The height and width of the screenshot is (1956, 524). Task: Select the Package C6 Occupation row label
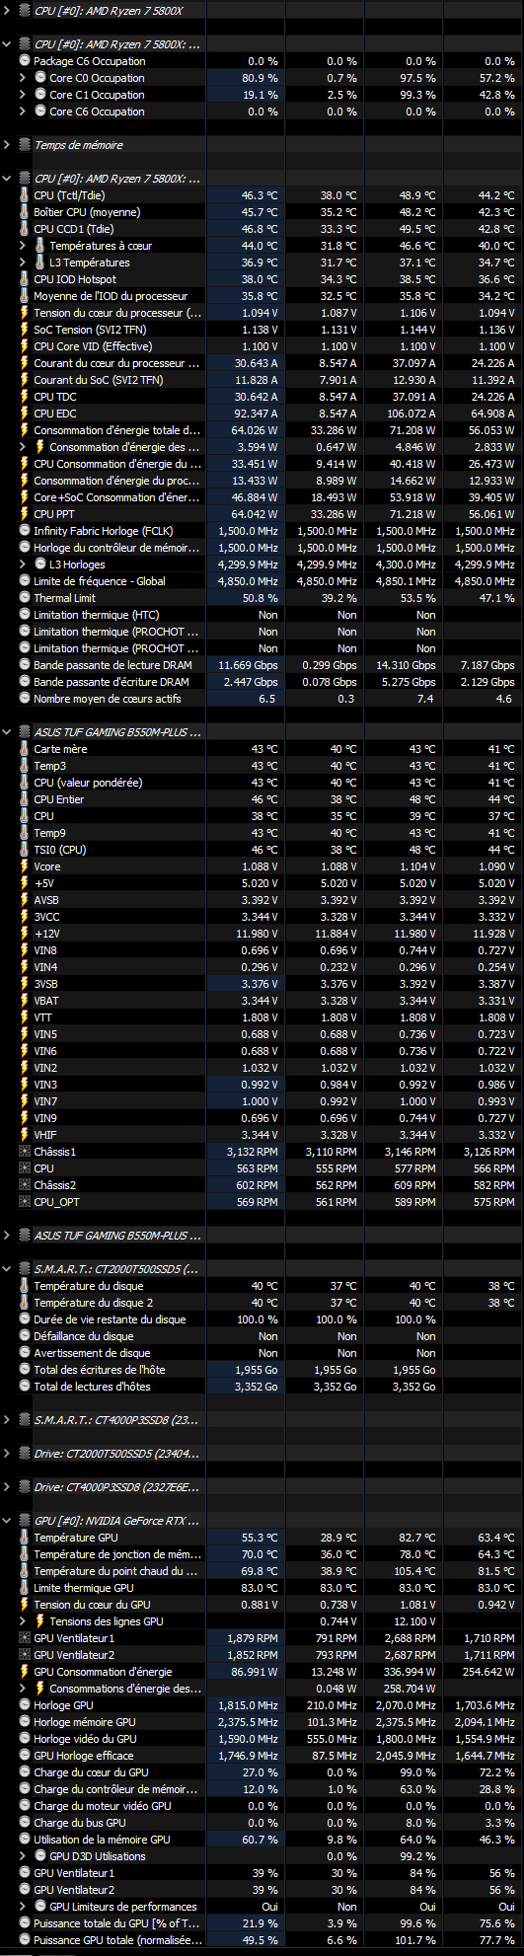[89, 61]
